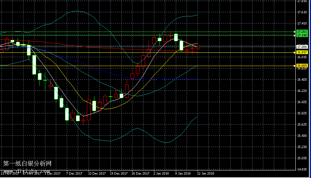Click the 19 Dec 2017 date label

click(119, 174)
